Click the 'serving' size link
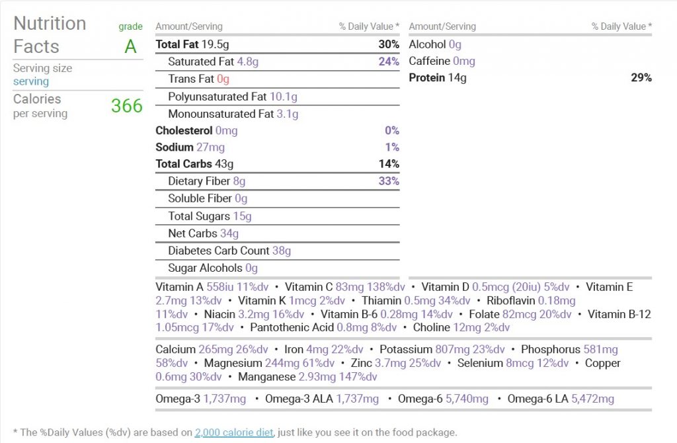The width and height of the screenshot is (677, 443). click(x=30, y=81)
